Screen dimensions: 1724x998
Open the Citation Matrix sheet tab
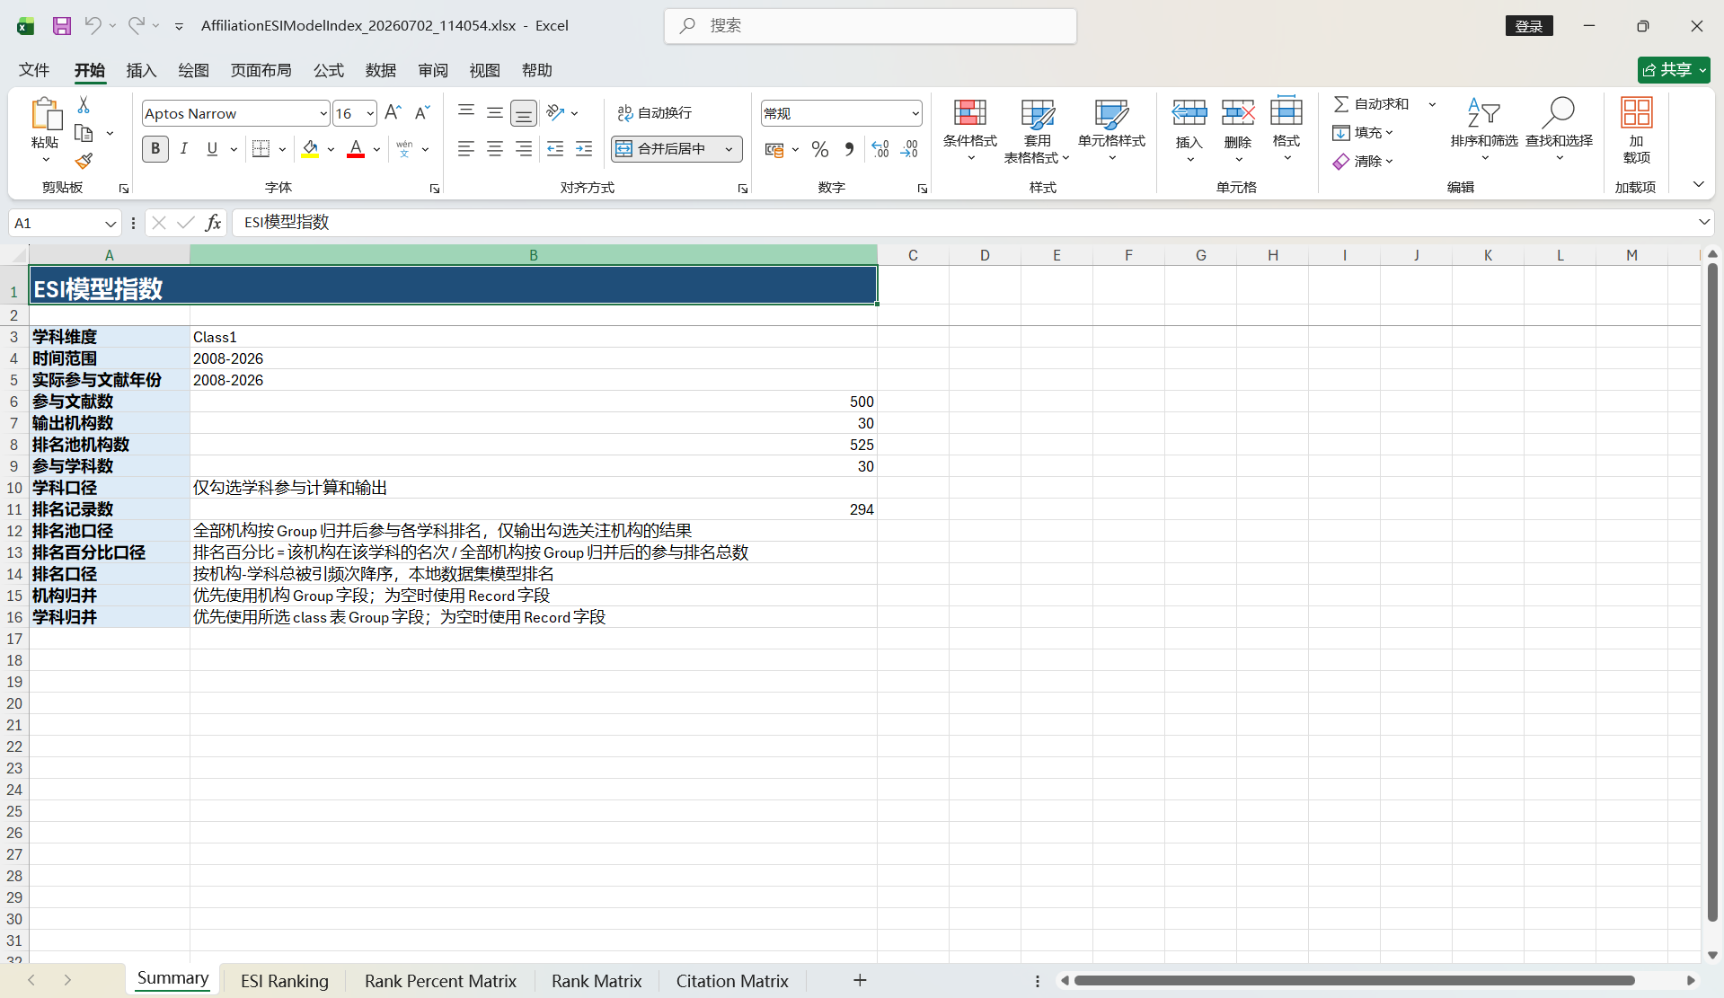(x=732, y=981)
